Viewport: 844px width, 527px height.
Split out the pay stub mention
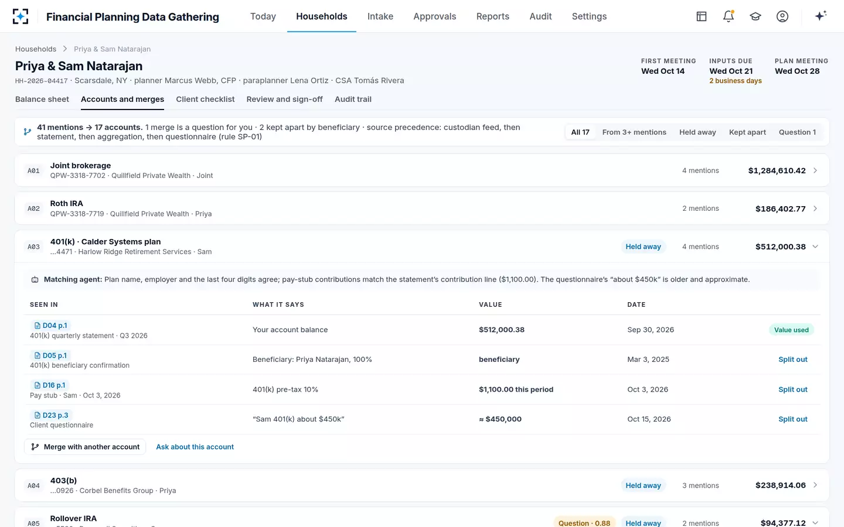point(793,389)
